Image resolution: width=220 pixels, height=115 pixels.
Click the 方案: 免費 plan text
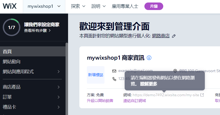point(95,95)
